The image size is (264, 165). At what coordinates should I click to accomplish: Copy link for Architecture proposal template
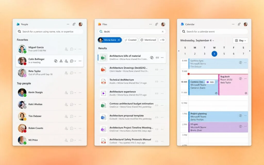(x=156, y=117)
